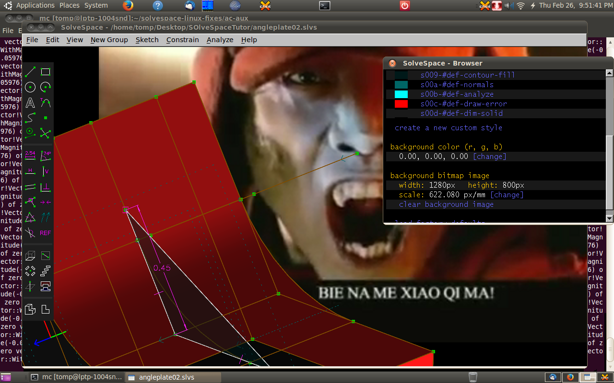Launch Firefox from the top panel
614x383 pixels.
tap(128, 6)
